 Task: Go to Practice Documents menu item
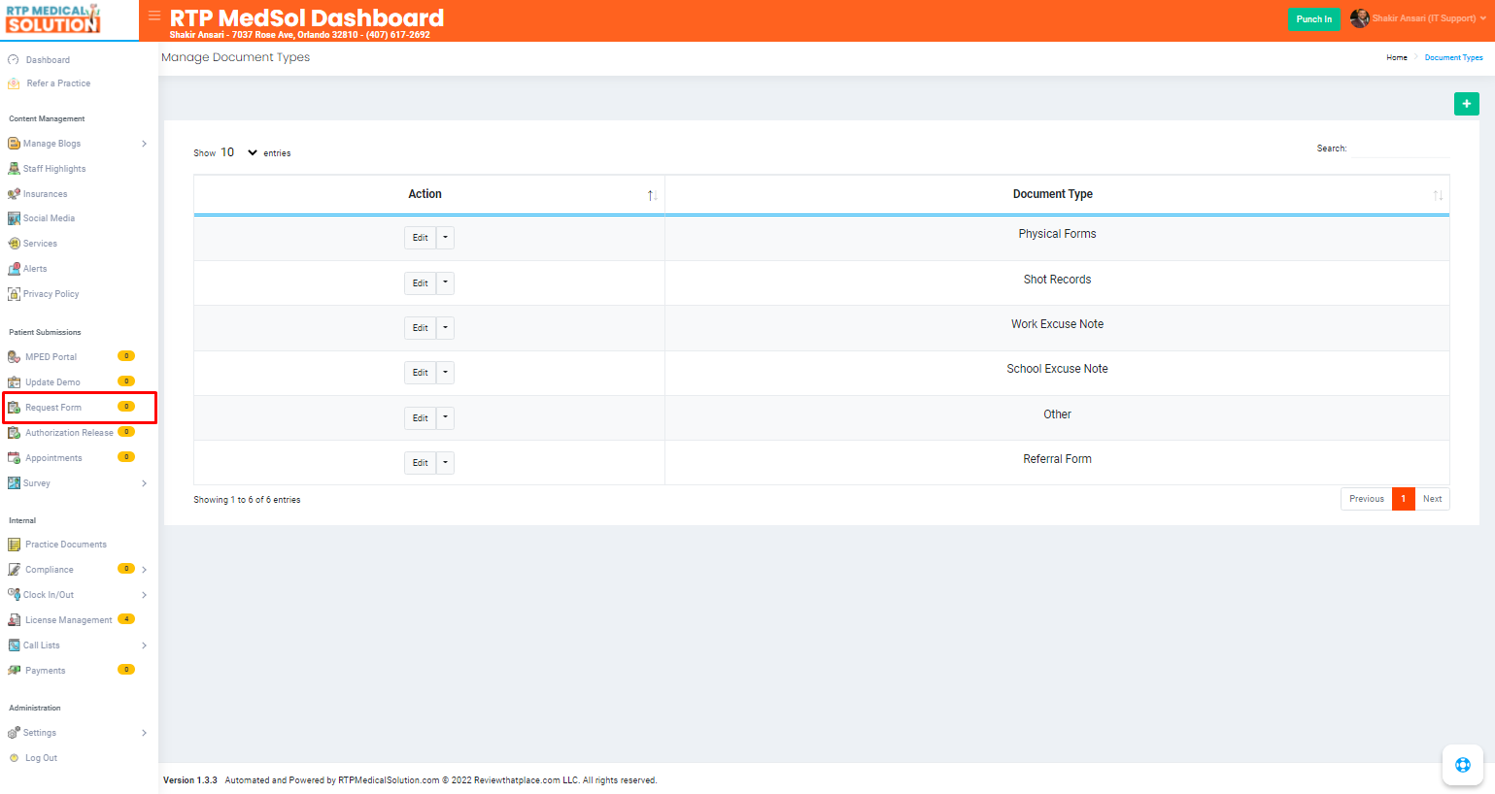[x=66, y=545]
